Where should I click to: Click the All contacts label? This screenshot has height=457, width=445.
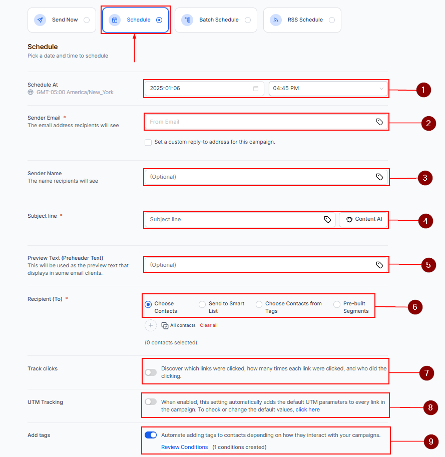(x=183, y=325)
